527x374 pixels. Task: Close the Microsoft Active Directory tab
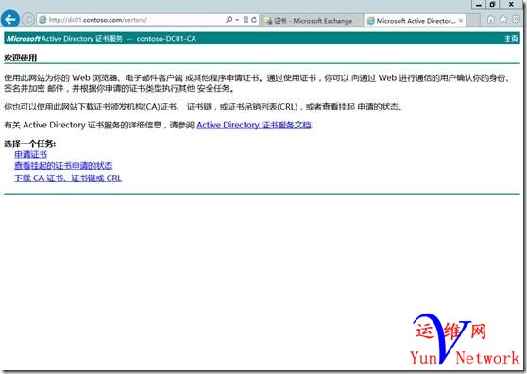(x=461, y=21)
